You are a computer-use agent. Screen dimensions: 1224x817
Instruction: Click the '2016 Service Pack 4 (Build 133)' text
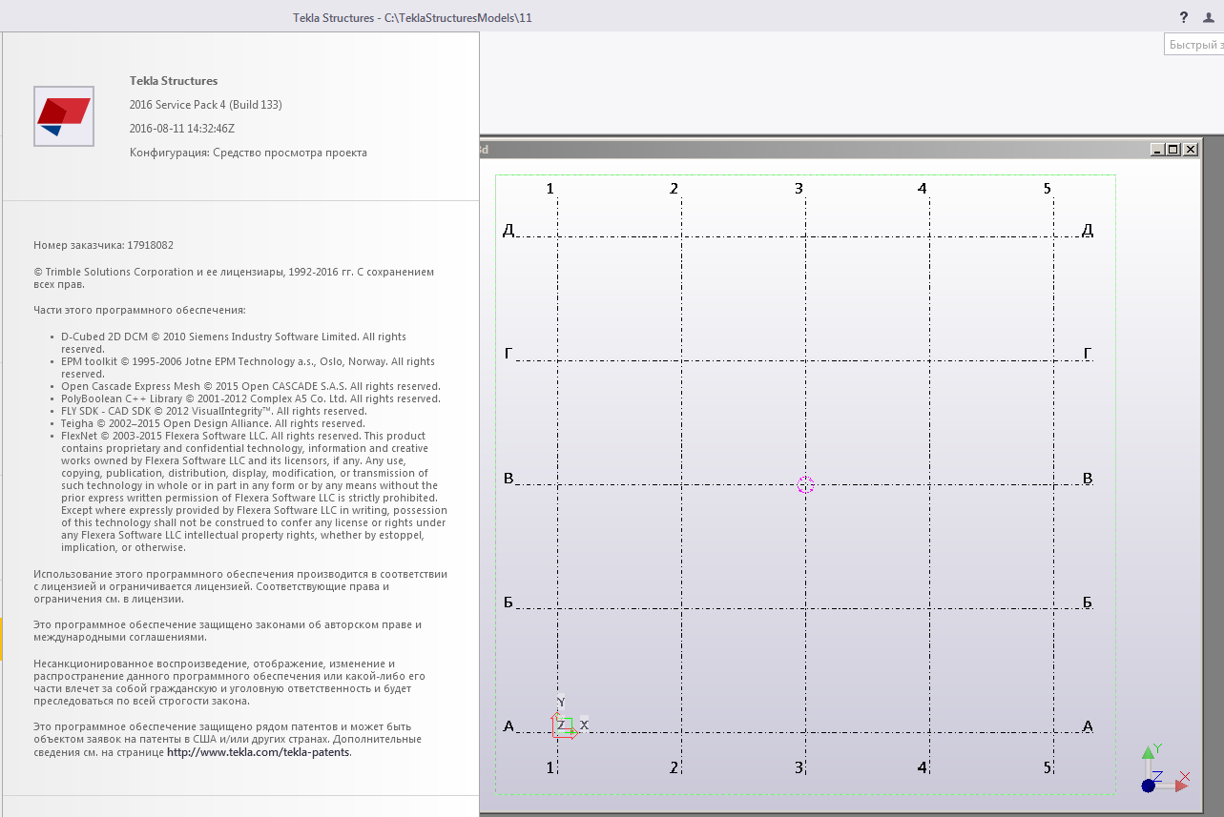(x=206, y=105)
